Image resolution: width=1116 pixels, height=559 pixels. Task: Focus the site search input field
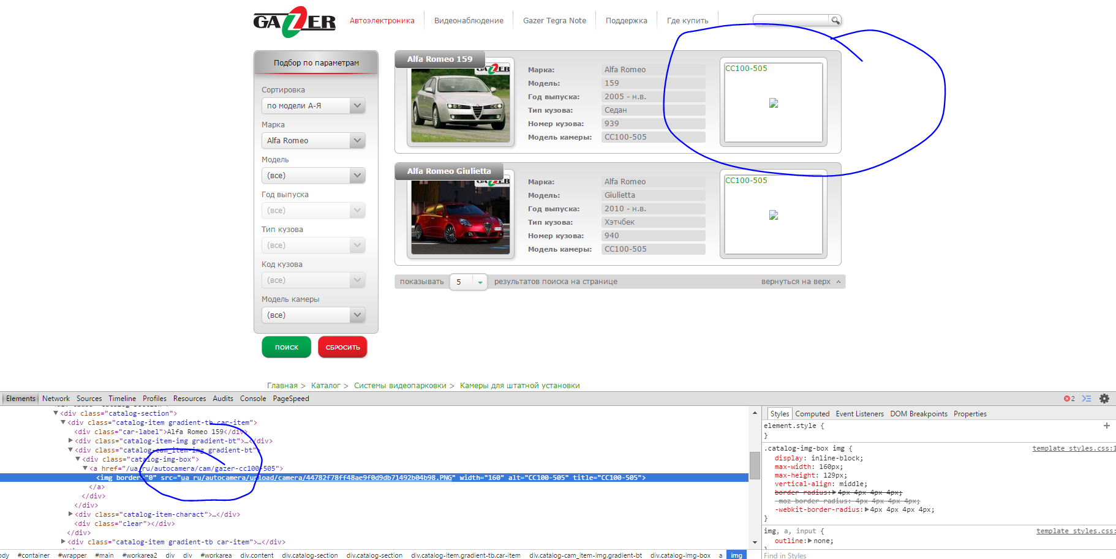791,20
